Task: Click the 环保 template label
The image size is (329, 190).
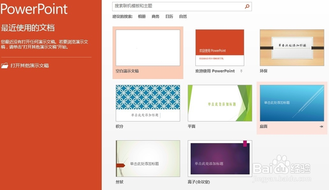Action: [x=264, y=71]
